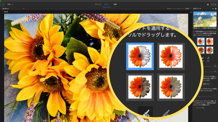Screen dimensions: 218x122
Task: Choose the add brush tool icon
Action: [202, 58]
